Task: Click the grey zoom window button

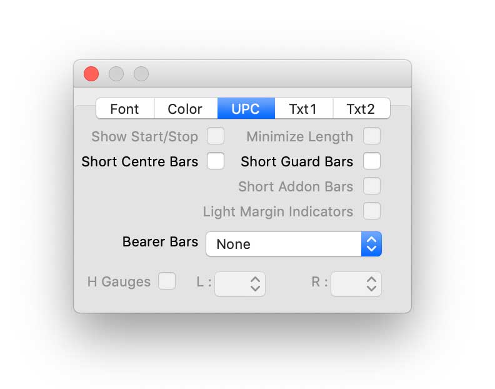Action: [x=141, y=74]
